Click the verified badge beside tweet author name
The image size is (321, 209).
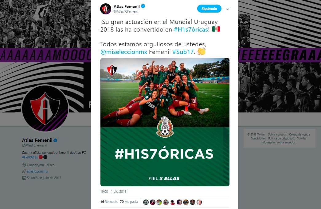143,6
